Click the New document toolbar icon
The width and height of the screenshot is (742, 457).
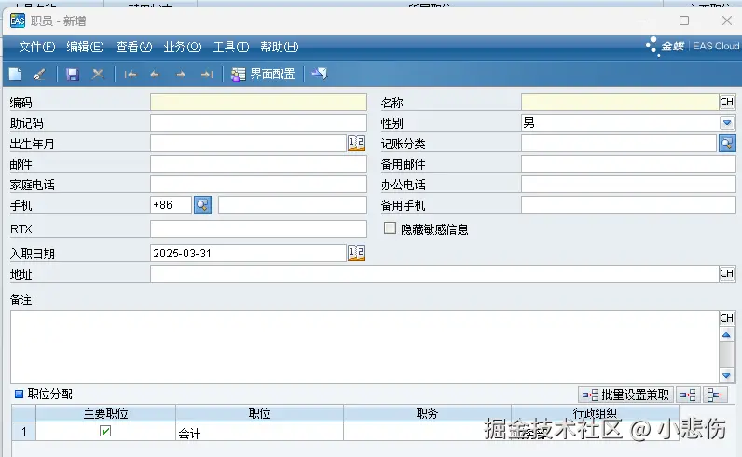tap(15, 75)
